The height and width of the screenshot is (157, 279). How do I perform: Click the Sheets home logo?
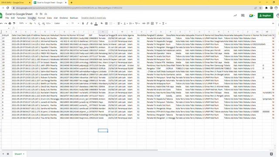(x=1, y=16)
